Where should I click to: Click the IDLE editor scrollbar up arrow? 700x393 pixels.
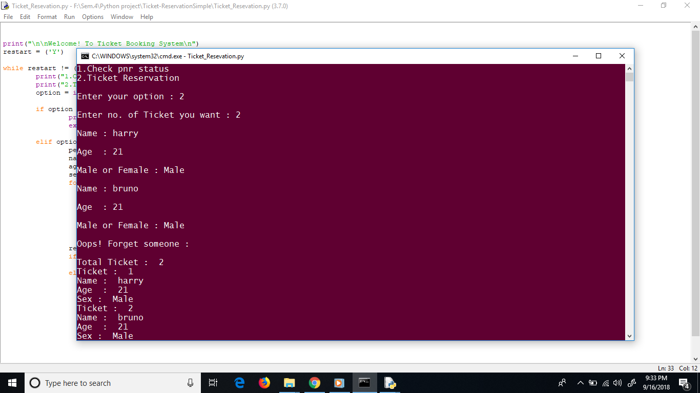(695, 27)
